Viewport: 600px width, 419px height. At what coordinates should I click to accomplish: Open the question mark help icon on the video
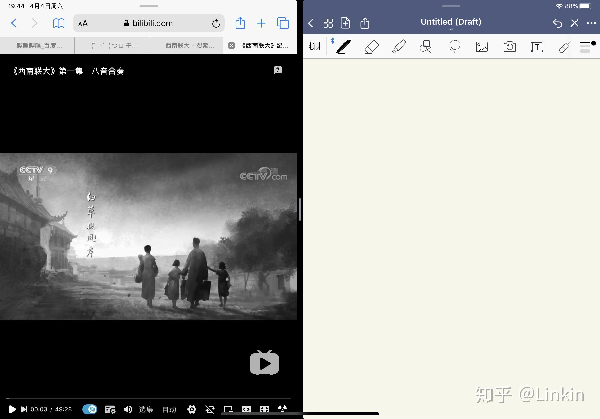(278, 70)
